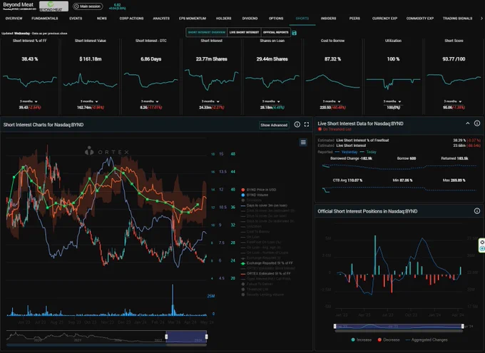Image resolution: width=485 pixels, height=353 pixels.
Task: Click the red On Threshold List indicator
Action: [320, 129]
